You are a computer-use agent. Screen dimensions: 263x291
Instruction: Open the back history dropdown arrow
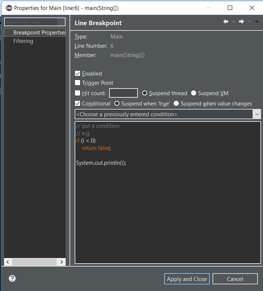[x=233, y=22]
